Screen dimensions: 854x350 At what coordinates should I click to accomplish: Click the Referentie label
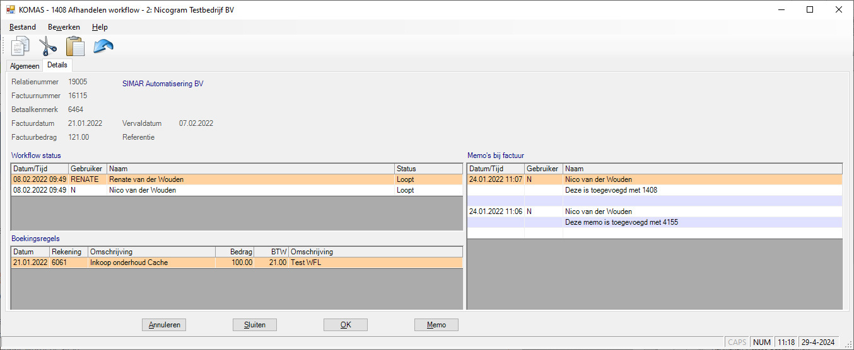pos(138,137)
